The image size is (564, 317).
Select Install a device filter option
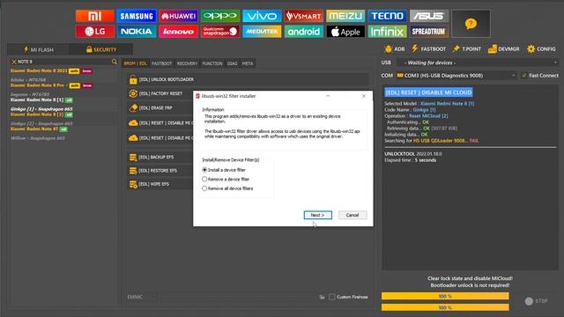coord(224,170)
